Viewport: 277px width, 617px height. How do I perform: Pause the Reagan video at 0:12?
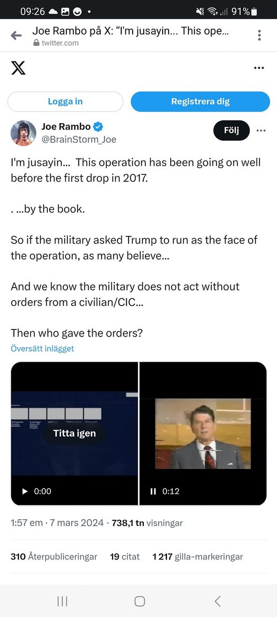[153, 491]
